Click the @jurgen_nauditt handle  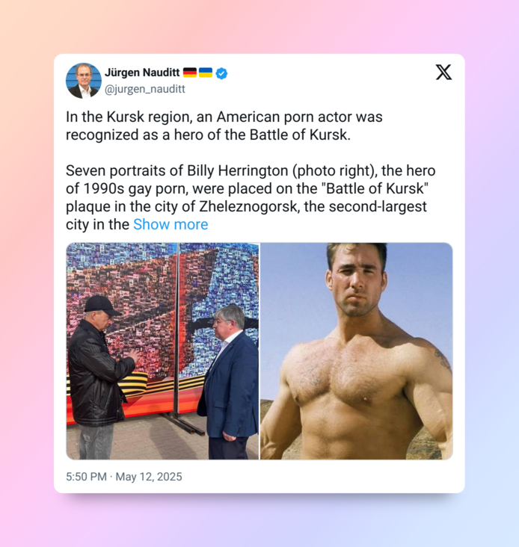(x=145, y=90)
